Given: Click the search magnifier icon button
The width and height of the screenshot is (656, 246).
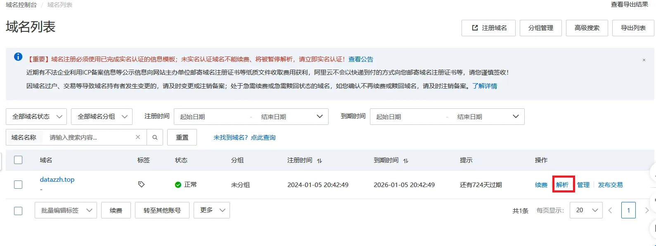Looking at the screenshot, I should pos(155,137).
